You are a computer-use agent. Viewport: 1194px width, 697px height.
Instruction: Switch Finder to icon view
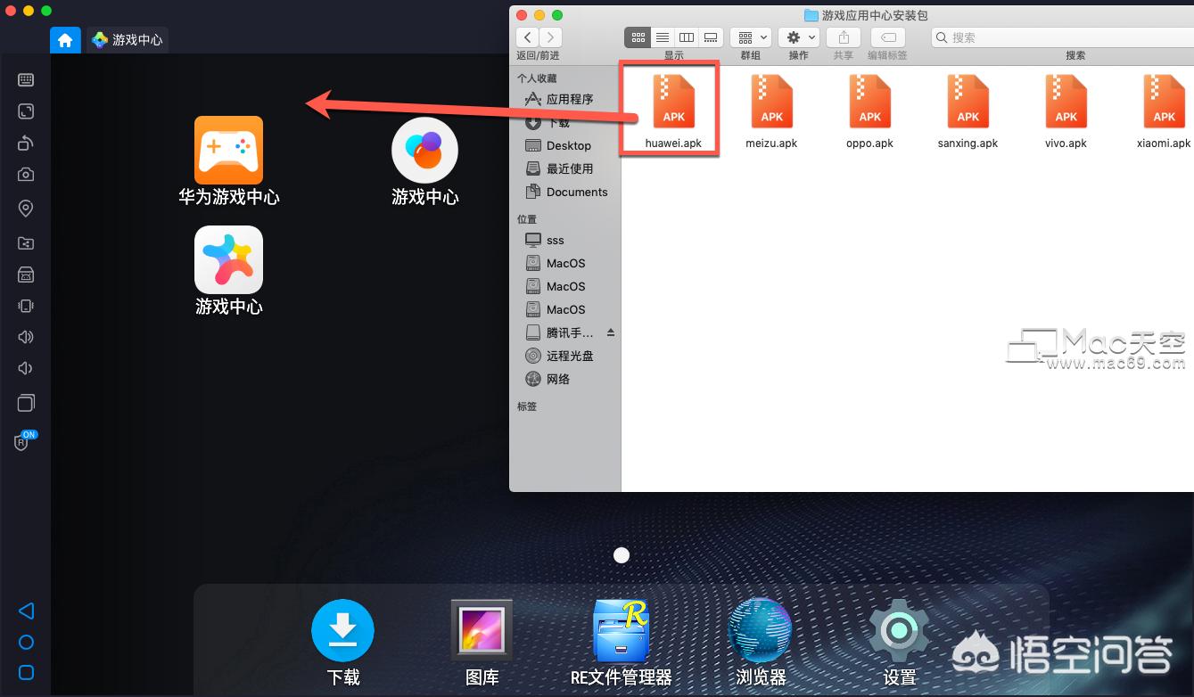pyautogui.click(x=638, y=37)
